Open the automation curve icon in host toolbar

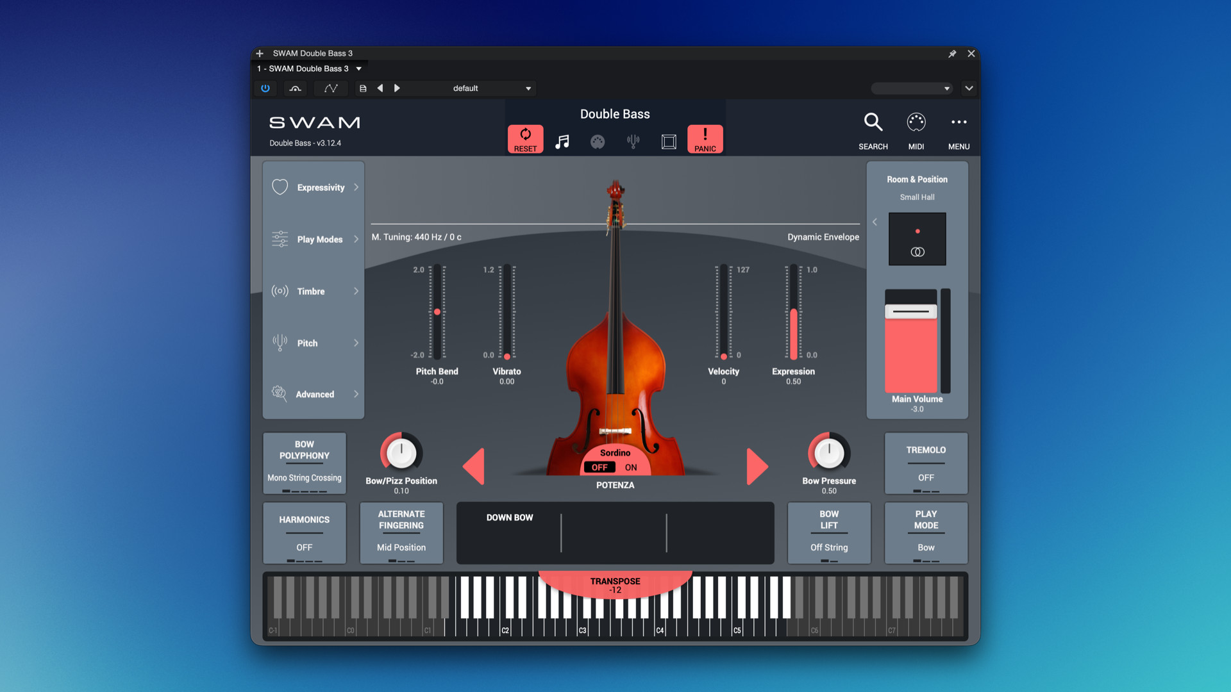click(x=331, y=88)
